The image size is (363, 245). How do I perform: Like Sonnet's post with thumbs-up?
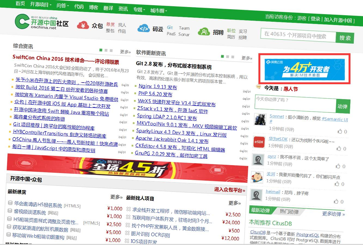point(340,131)
